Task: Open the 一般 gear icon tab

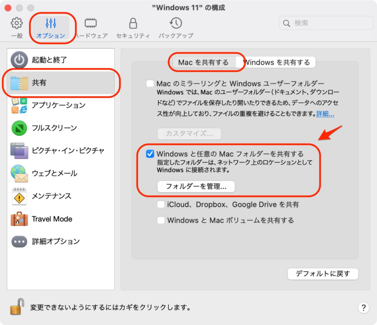Action: (17, 23)
